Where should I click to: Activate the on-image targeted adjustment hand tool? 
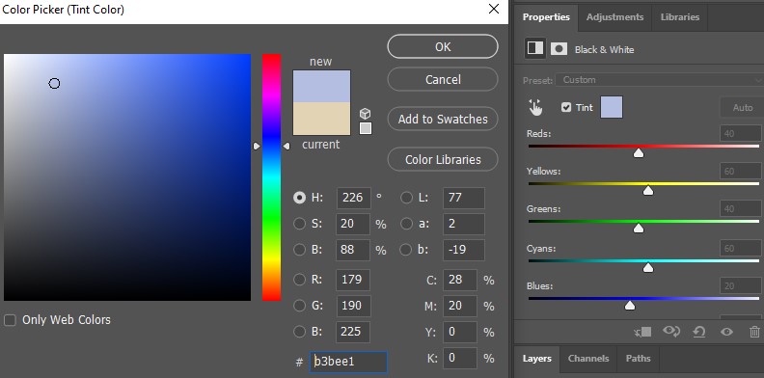click(536, 107)
